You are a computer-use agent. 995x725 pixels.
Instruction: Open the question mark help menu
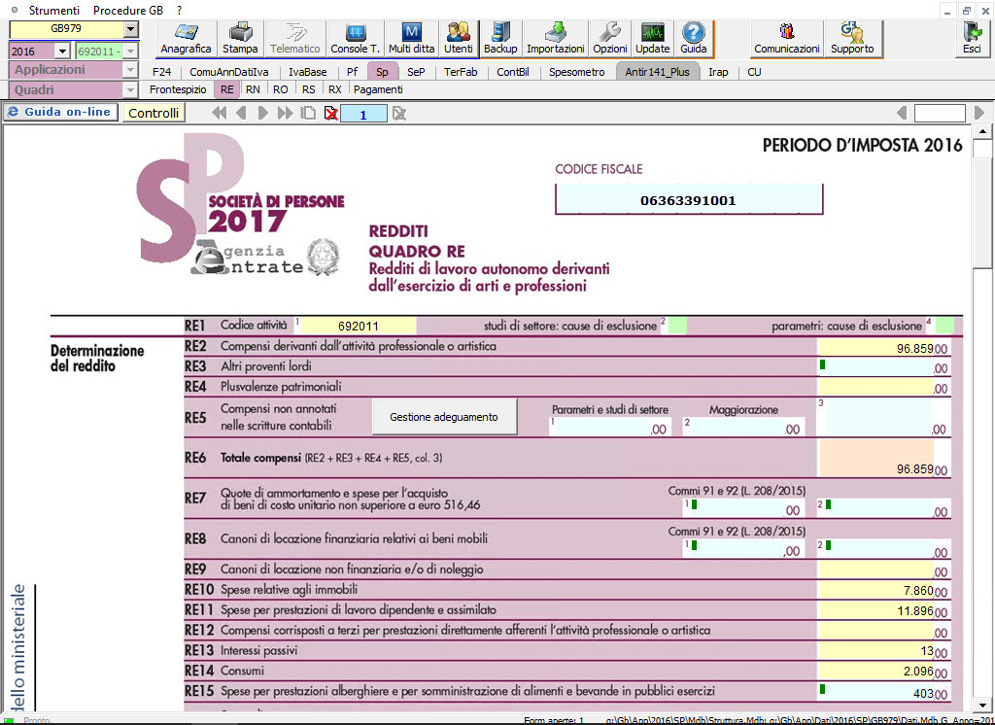pyautogui.click(x=180, y=10)
